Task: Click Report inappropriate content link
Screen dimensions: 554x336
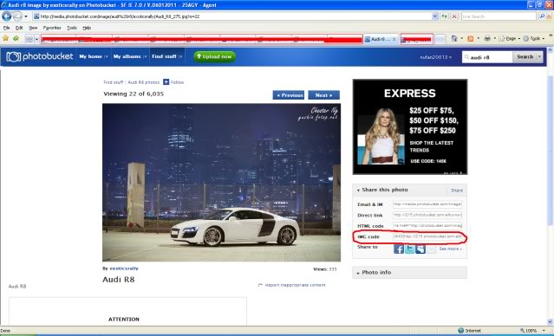Action: (295, 285)
